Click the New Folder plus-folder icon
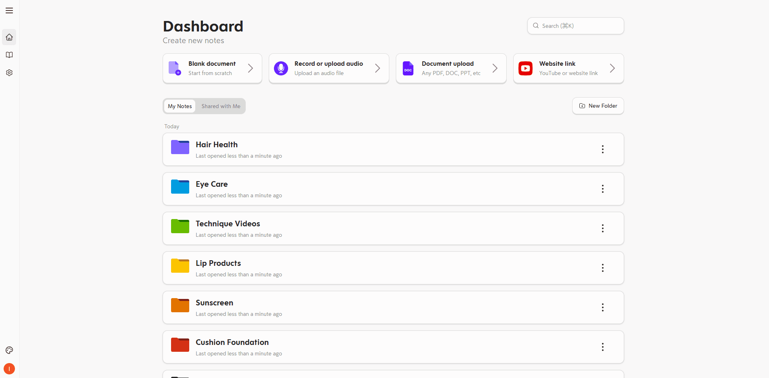Viewport: 769px width, 378px height. pos(582,106)
